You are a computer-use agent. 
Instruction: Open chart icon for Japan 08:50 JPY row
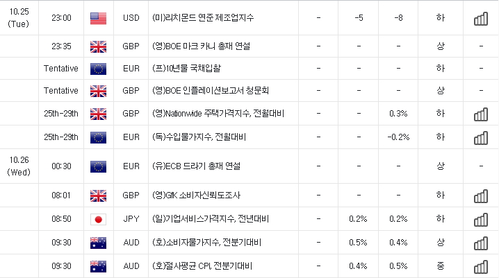pyautogui.click(x=481, y=220)
